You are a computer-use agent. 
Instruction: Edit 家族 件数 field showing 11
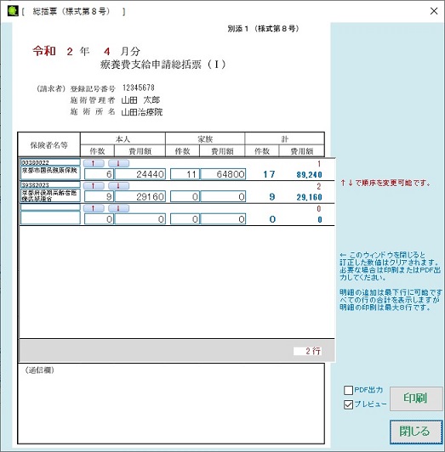pos(185,174)
